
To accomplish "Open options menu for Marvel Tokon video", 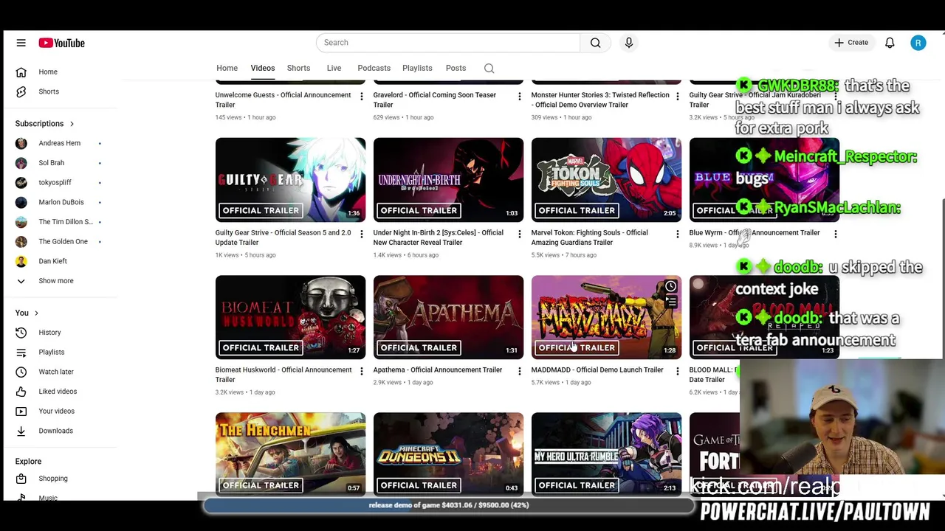I will [x=677, y=235].
